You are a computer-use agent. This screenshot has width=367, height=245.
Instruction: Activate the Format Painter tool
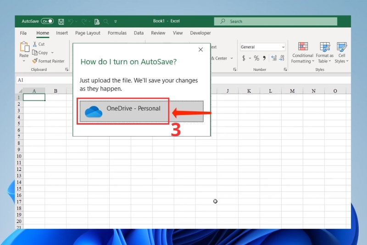[48, 61]
